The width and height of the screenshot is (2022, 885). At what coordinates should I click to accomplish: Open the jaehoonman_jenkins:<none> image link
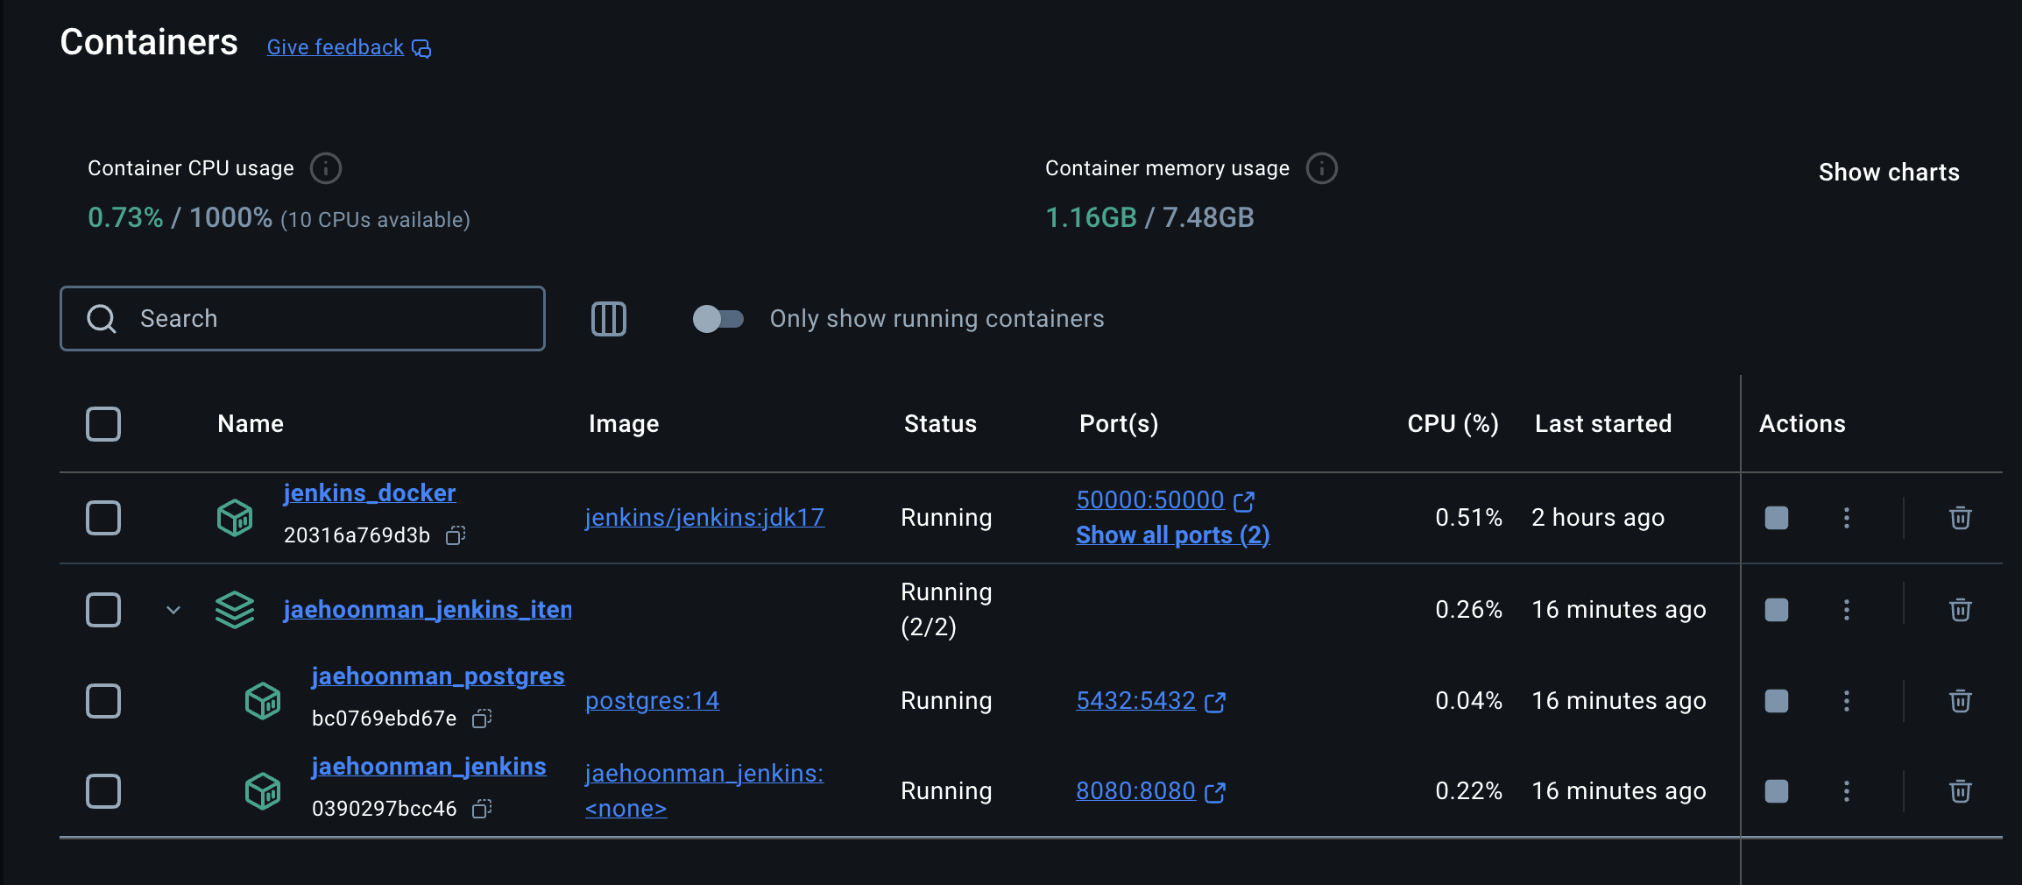click(x=704, y=791)
